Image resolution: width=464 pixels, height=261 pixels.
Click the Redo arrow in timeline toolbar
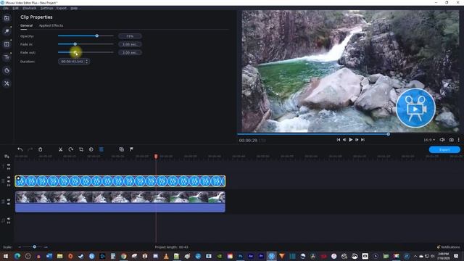pyautogui.click(x=30, y=149)
